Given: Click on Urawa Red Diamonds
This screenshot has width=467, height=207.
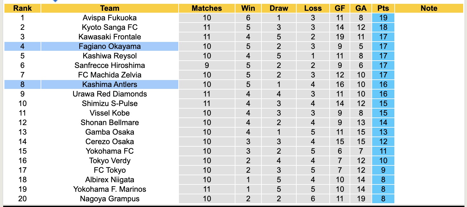Looking at the screenshot, I should pos(109,94).
